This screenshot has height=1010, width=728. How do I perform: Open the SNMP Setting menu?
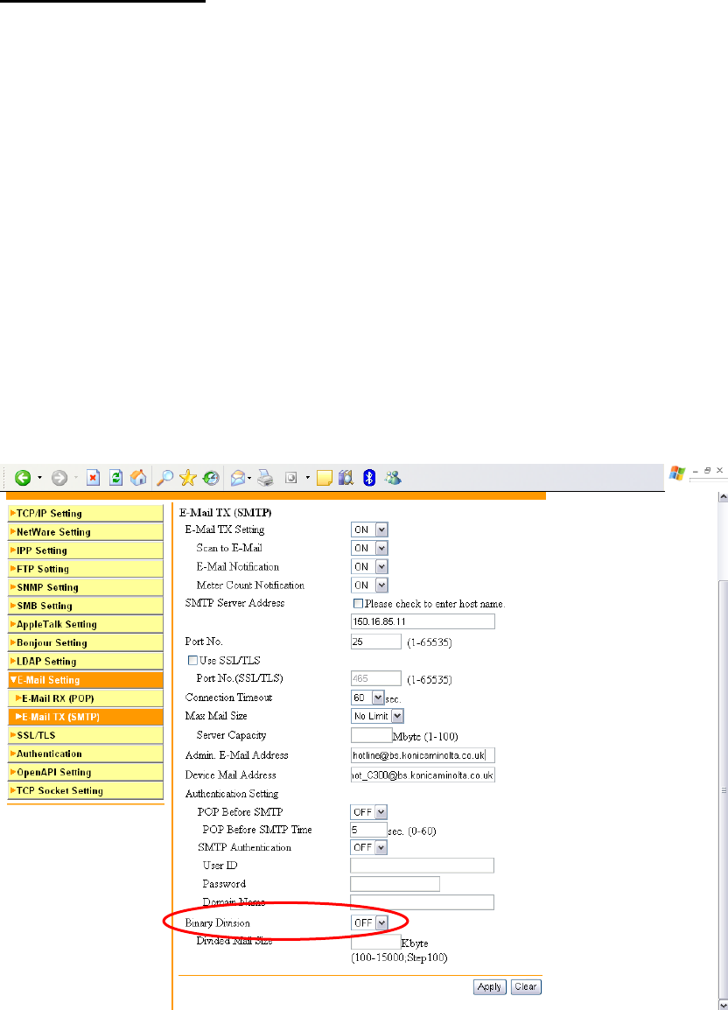tap(85, 587)
